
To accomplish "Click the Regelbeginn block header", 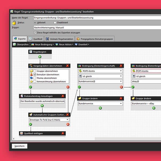I will 40,52.
